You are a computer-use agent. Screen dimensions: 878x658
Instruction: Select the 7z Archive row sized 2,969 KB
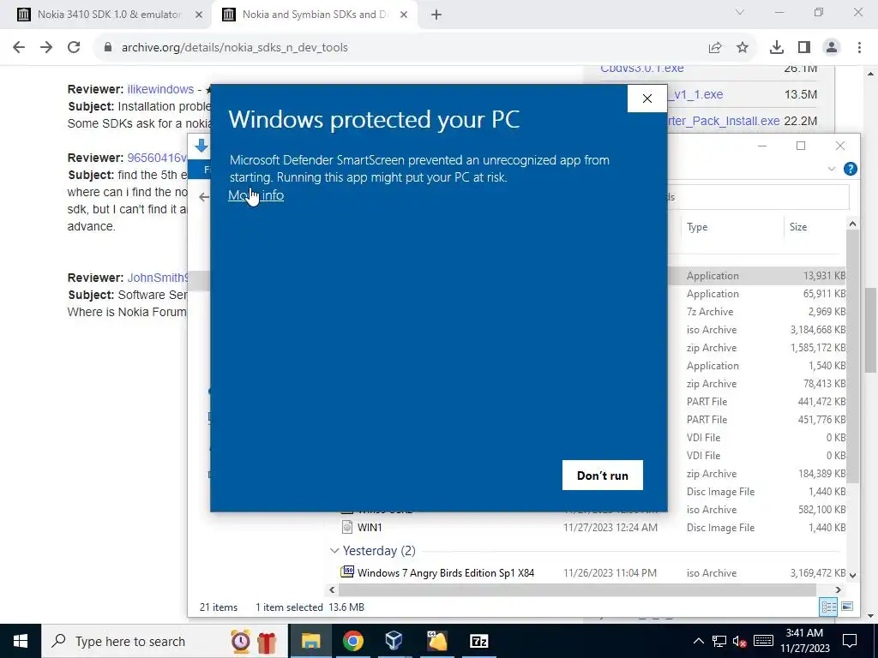[757, 312]
